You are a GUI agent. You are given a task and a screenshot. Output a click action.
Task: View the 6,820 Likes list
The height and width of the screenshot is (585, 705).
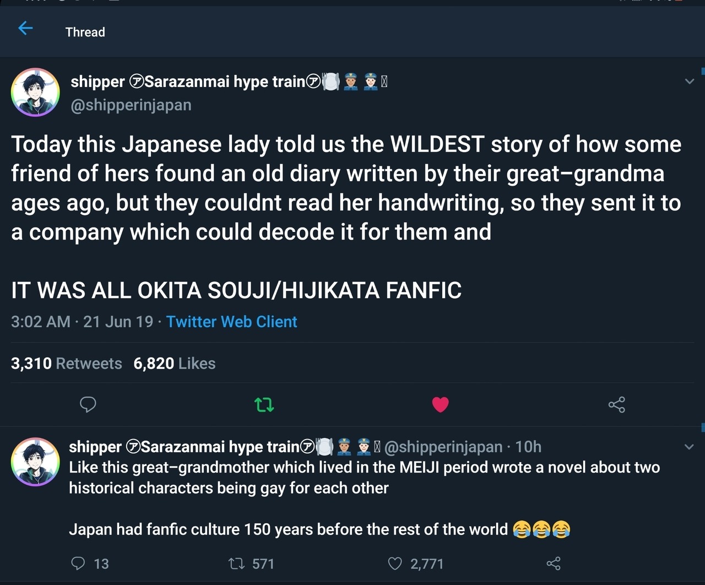[174, 364]
